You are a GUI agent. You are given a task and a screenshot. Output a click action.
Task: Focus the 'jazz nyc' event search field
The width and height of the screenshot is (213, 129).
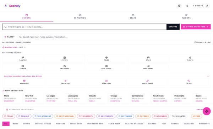(x=114, y=37)
